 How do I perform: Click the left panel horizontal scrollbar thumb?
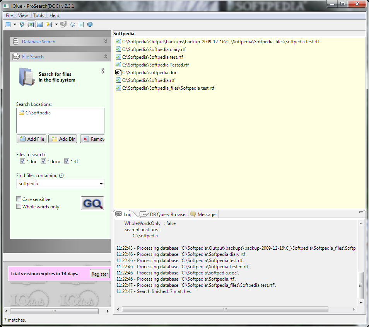click(54, 311)
